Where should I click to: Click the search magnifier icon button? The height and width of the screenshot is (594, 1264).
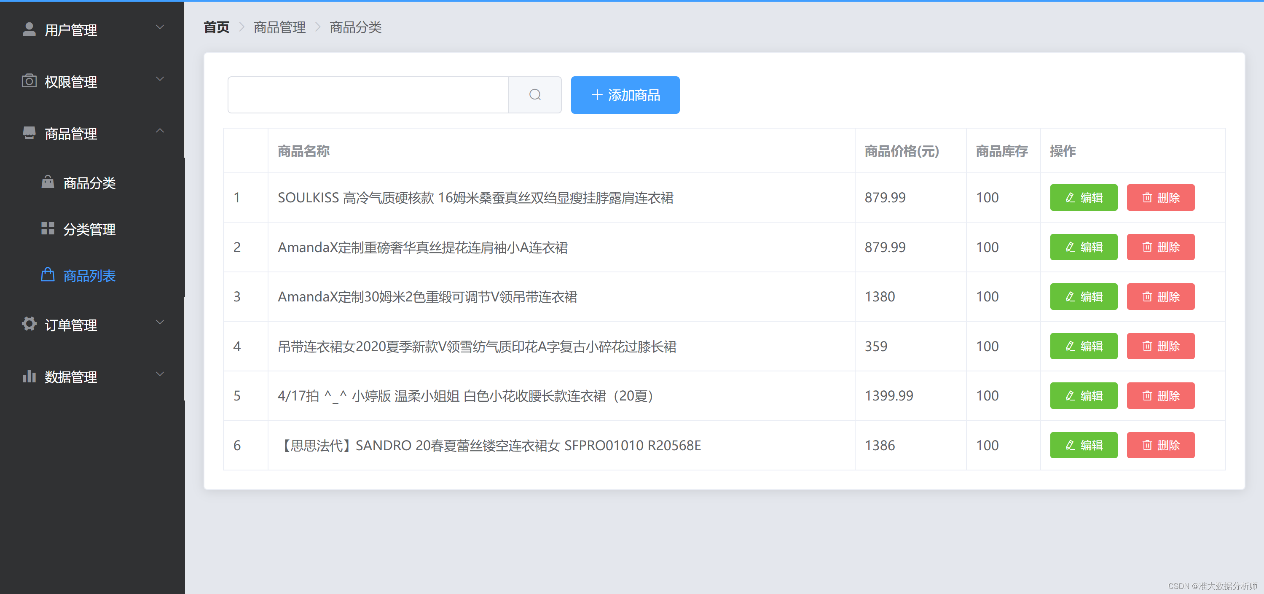pyautogui.click(x=535, y=95)
